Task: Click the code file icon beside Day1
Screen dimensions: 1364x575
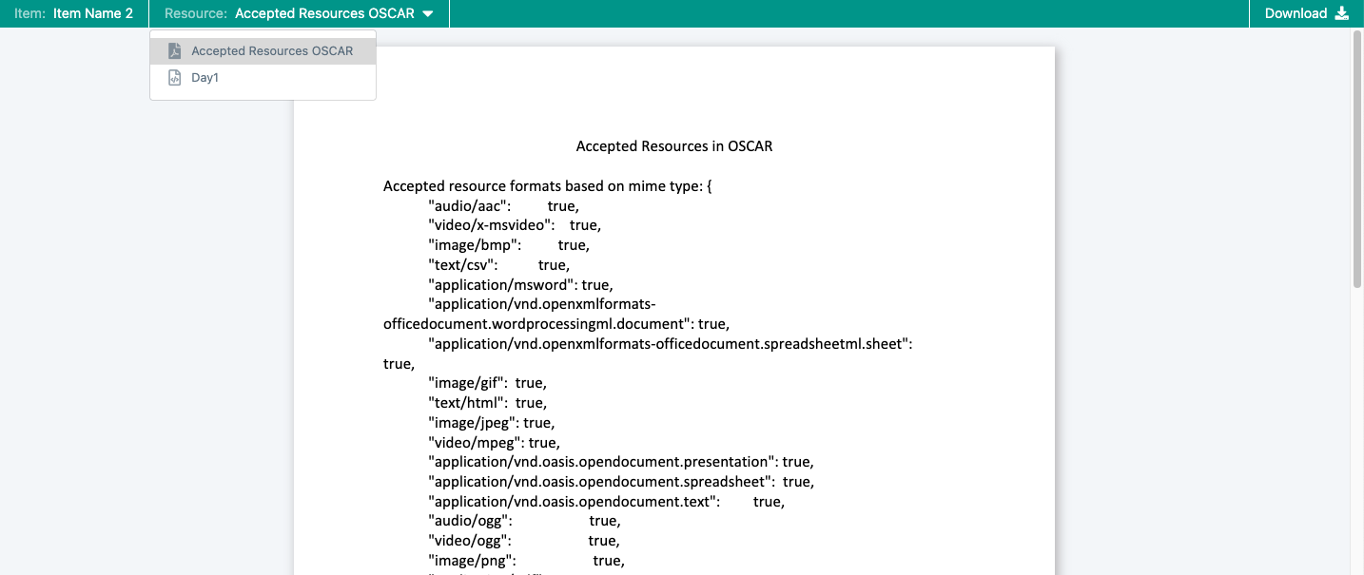Action: 174,78
